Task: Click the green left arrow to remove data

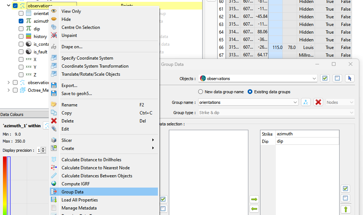Action: click(254, 209)
